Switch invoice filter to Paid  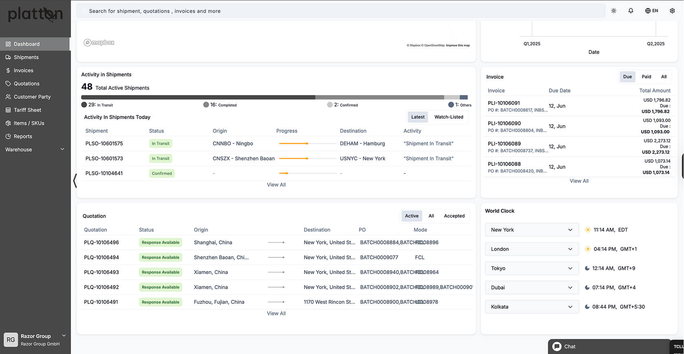(646, 77)
